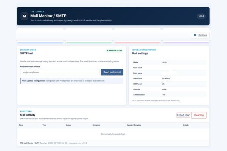Click the gear icon beside Options
Image resolution: width=227 pixels, height=151 pixels.
(195, 35)
